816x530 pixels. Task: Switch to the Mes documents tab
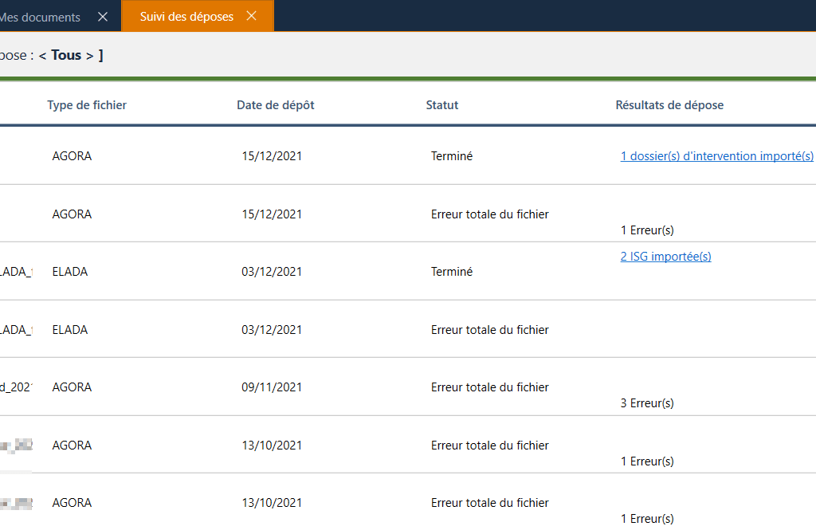tap(40, 17)
